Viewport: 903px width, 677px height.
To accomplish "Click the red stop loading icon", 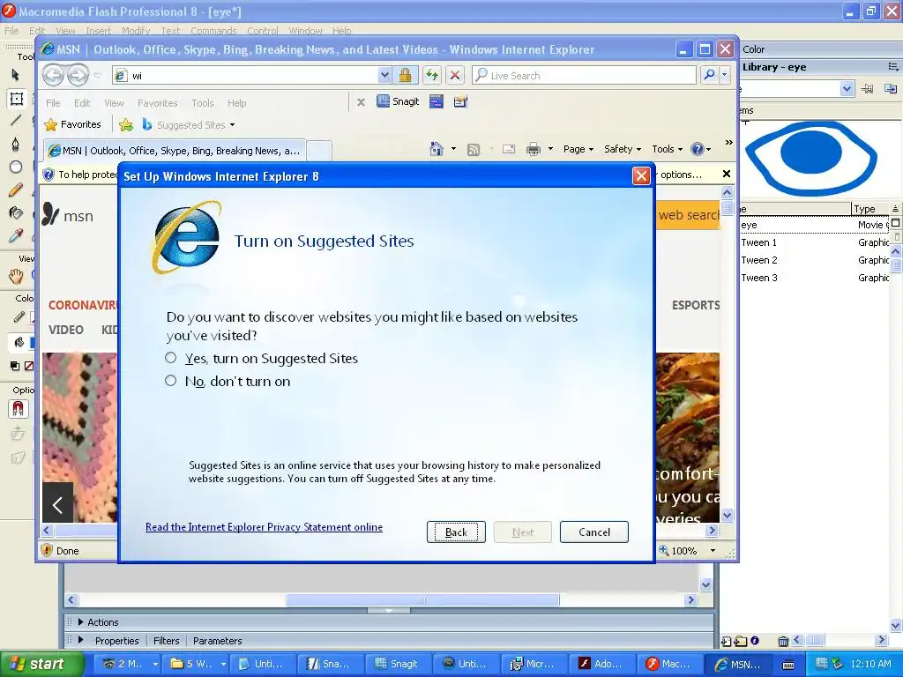I will point(455,75).
